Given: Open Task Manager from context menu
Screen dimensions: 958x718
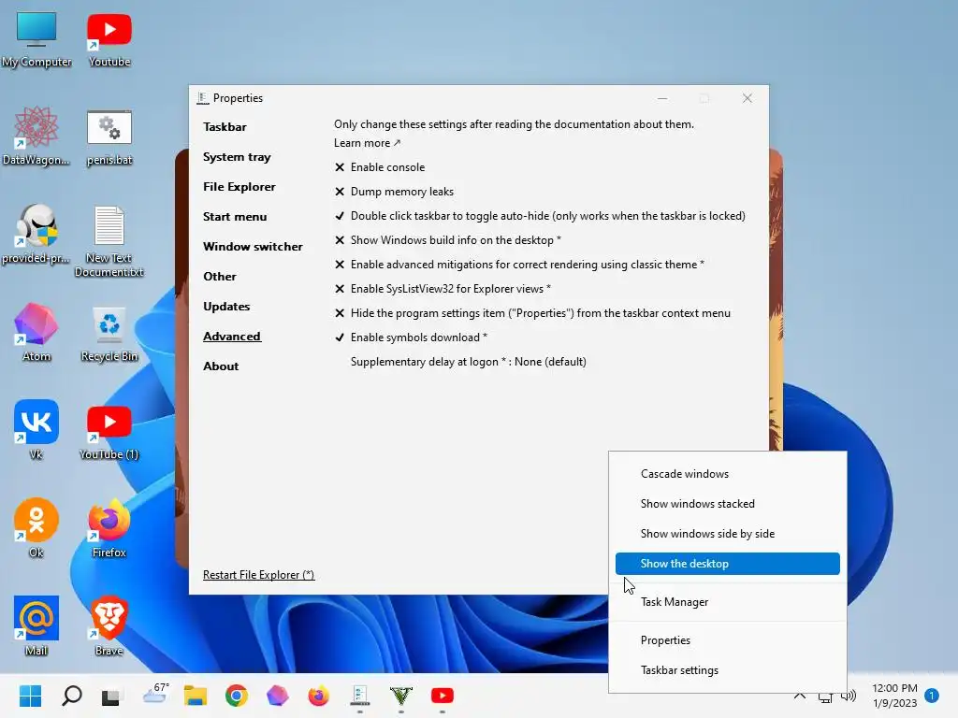Looking at the screenshot, I should point(727,602).
